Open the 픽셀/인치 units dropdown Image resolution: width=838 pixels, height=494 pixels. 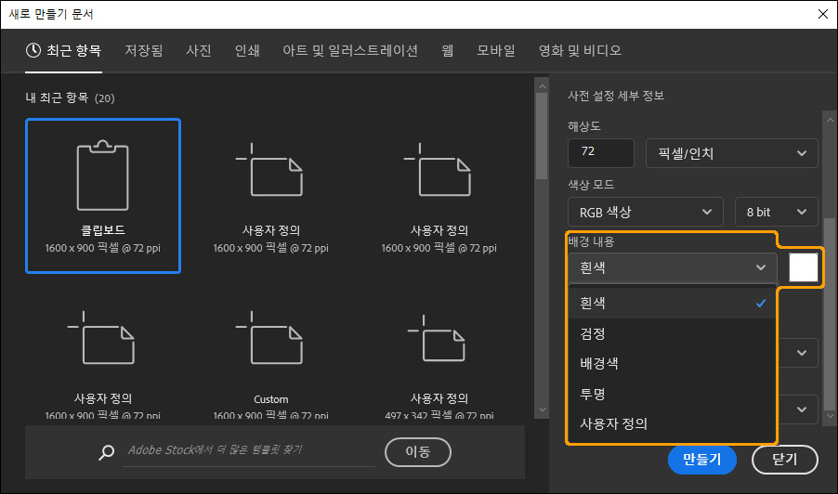pyautogui.click(x=732, y=152)
